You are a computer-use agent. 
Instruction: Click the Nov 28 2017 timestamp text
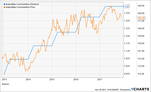107,90
